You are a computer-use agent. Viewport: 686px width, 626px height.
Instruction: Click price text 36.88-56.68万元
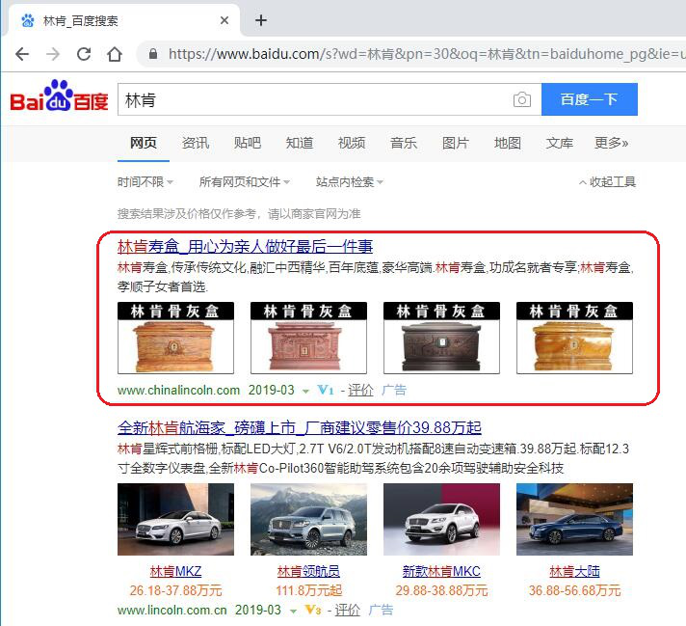574,590
